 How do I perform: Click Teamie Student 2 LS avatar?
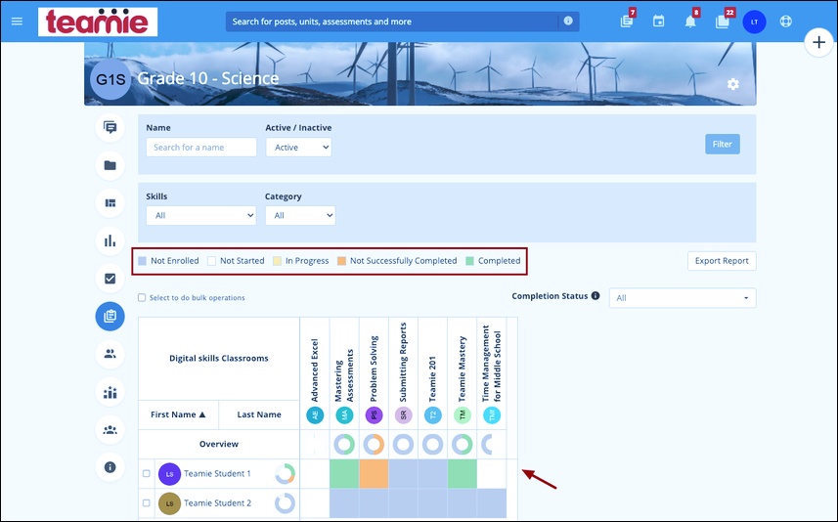(170, 503)
